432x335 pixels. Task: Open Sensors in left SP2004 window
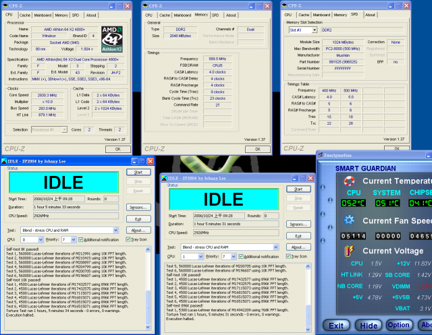tap(138, 207)
